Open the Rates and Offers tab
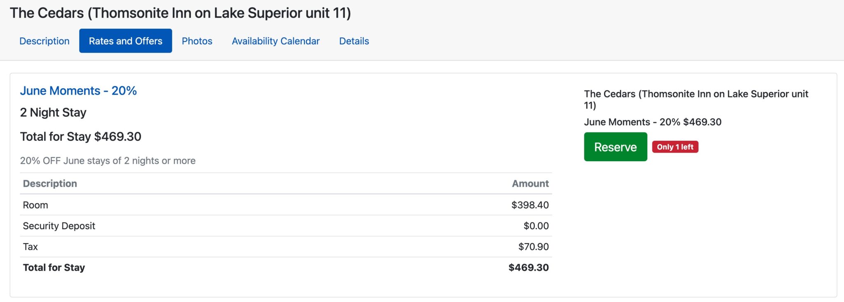Screen dimensions: 844x302 (125, 41)
